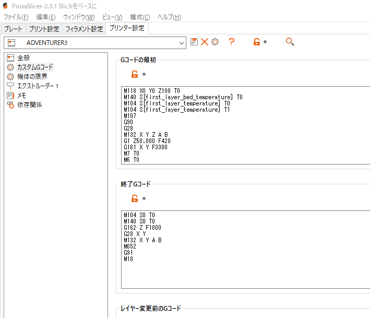Click the G90 line in start G-code
Image resolution: width=370 pixels, height=318 pixels.
tap(128, 122)
